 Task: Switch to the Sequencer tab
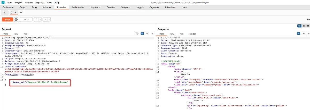point(95,7)
